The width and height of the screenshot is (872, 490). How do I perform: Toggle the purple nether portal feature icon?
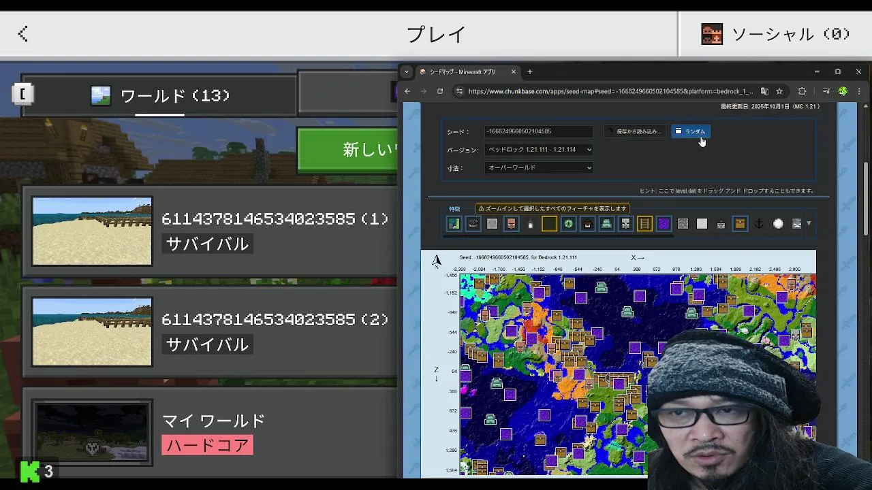tap(664, 223)
